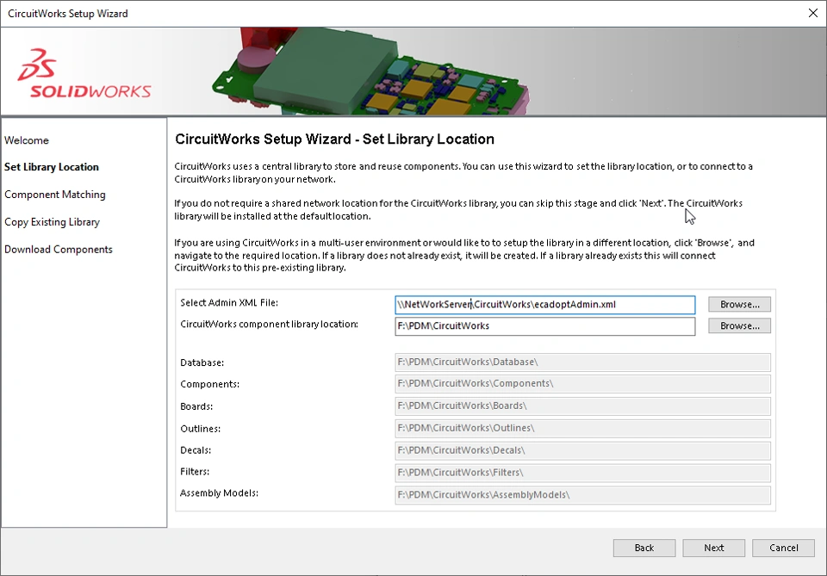Click the Components path field

coord(582,384)
